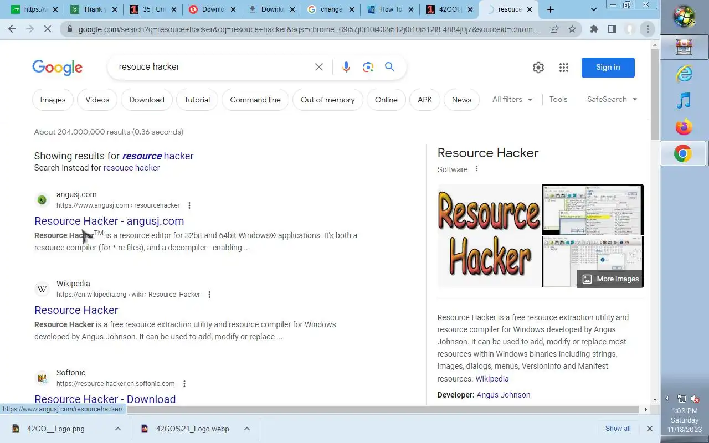Open the network tray icon
Image resolution: width=709 pixels, height=443 pixels.
coord(682,399)
